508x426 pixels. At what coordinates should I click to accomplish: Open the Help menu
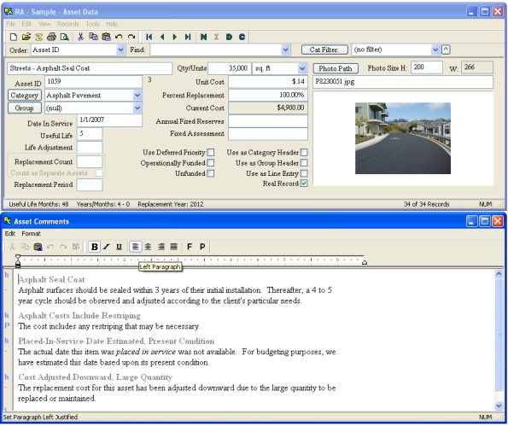tap(112, 24)
